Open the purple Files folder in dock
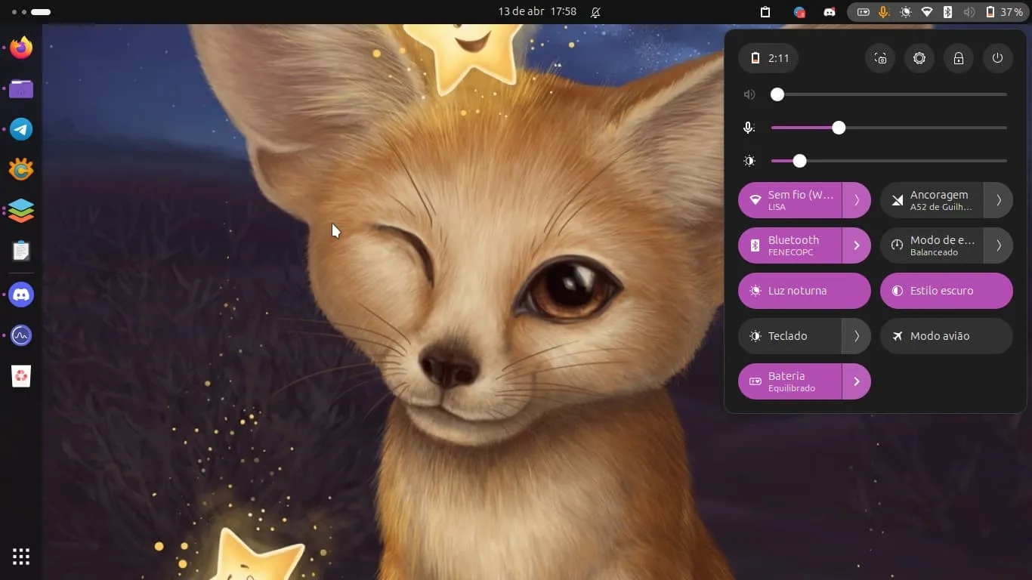This screenshot has height=580, width=1032. tap(21, 88)
